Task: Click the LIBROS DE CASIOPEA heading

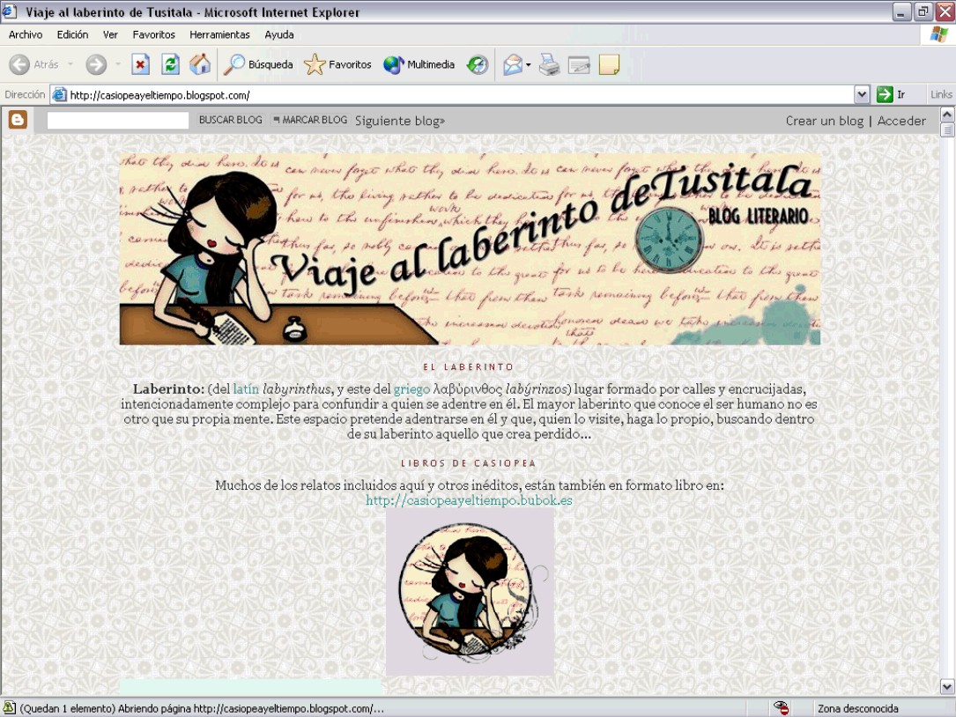Action: (469, 463)
